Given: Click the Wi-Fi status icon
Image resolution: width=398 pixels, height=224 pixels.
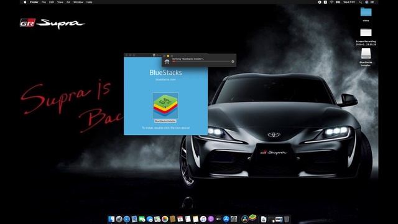Looking at the screenshot, I should pyautogui.click(x=331, y=2).
